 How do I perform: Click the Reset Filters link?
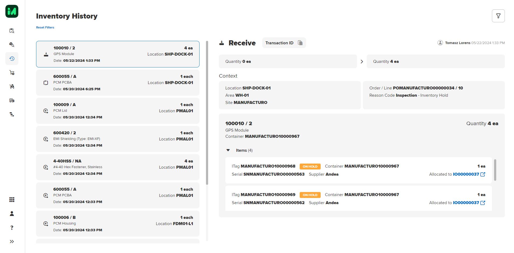[45, 27]
